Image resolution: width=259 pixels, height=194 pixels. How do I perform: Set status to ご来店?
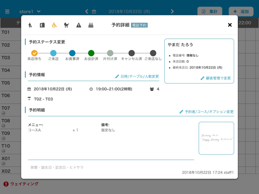click(x=53, y=53)
